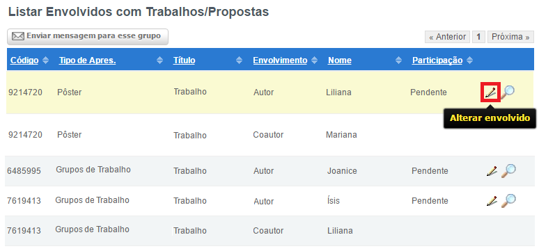Toggle sort arrows beside Código column
The image size is (539, 251).
pos(45,60)
